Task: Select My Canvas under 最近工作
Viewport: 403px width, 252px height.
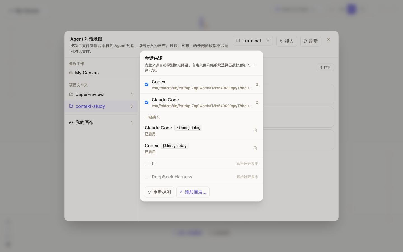Action: [101, 73]
